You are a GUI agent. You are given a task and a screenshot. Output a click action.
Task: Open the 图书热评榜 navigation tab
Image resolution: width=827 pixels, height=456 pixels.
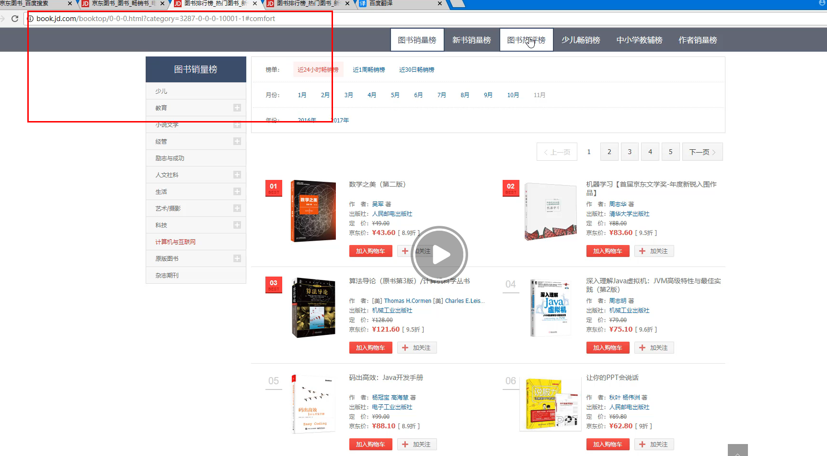coord(526,40)
